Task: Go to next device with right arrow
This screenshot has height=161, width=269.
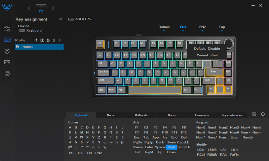Action: pyautogui.click(x=53, y=8)
